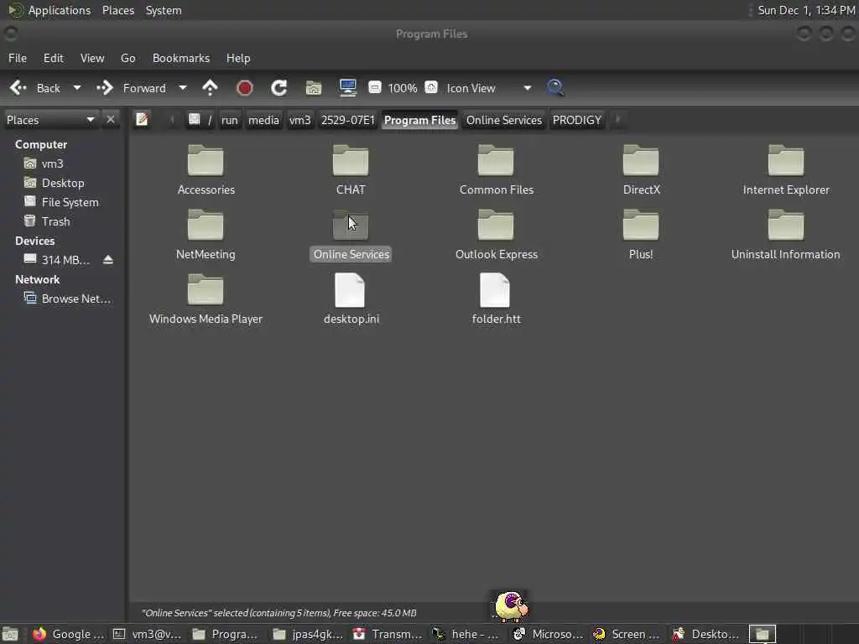The height and width of the screenshot is (644, 859).
Task: Click the clock showing Sun Dec 1
Action: coord(806,10)
